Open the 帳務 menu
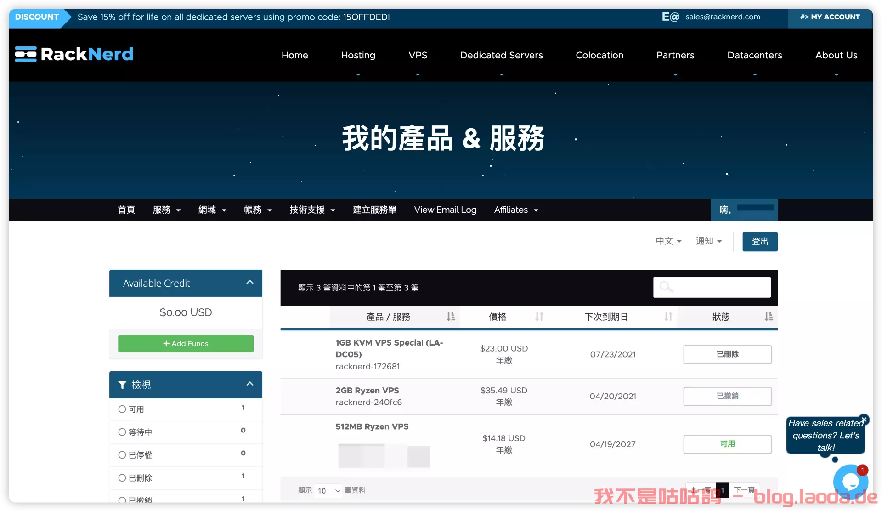Image resolution: width=882 pixels, height=511 pixels. [x=258, y=210]
